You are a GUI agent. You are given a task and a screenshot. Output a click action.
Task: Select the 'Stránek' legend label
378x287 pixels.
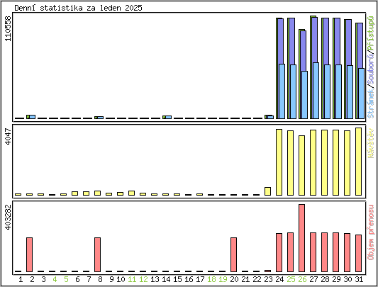tap(371, 103)
